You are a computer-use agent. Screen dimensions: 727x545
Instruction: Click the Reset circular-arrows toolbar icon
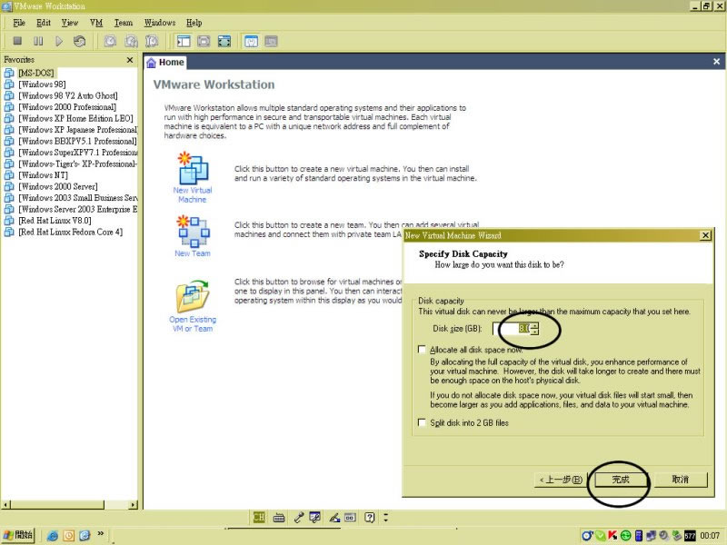click(x=79, y=41)
